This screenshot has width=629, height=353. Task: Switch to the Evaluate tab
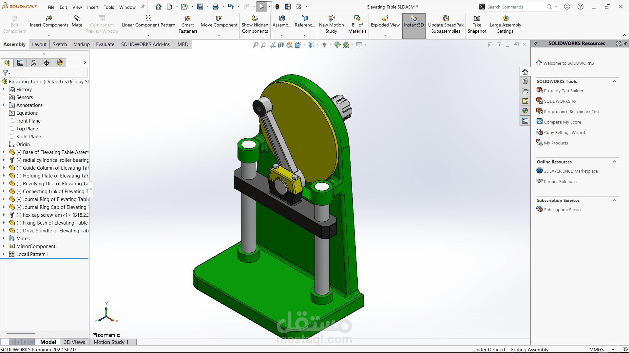pyautogui.click(x=105, y=44)
